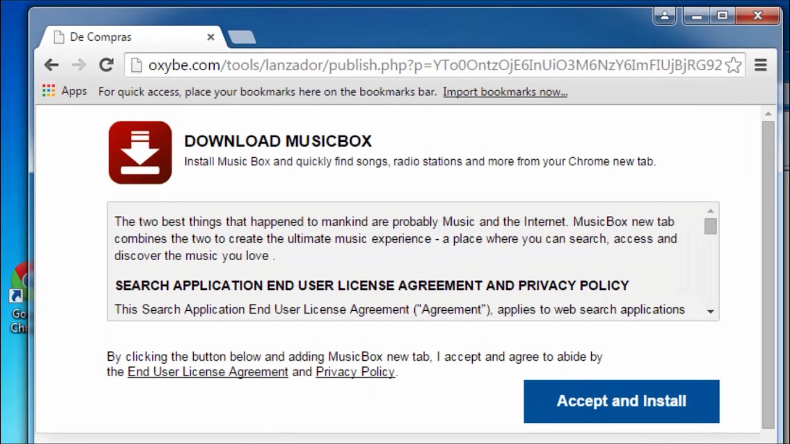Open the Chrome user profile button
The width and height of the screenshot is (790, 444).
click(x=665, y=16)
